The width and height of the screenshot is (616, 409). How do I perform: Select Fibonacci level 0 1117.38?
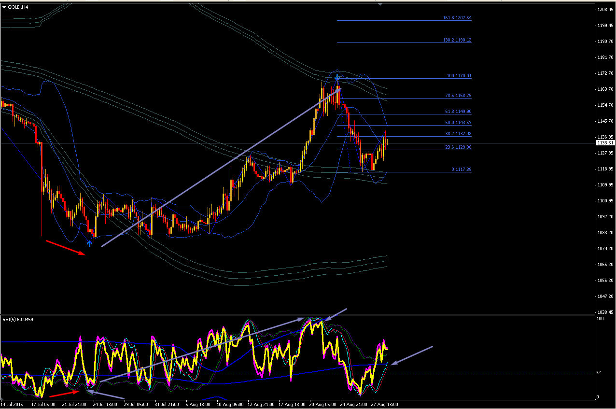[461, 169]
